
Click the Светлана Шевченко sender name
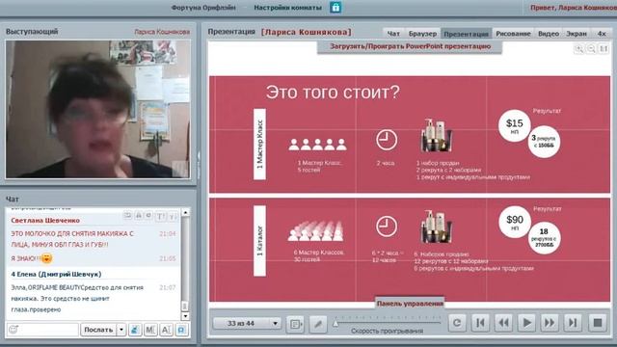tap(45, 221)
